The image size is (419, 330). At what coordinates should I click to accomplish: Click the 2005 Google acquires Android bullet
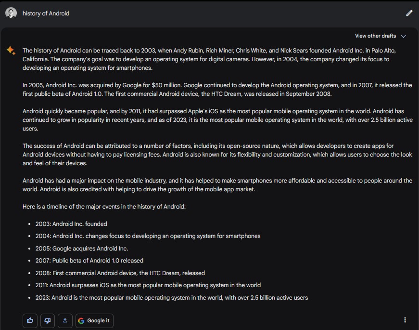82,249
